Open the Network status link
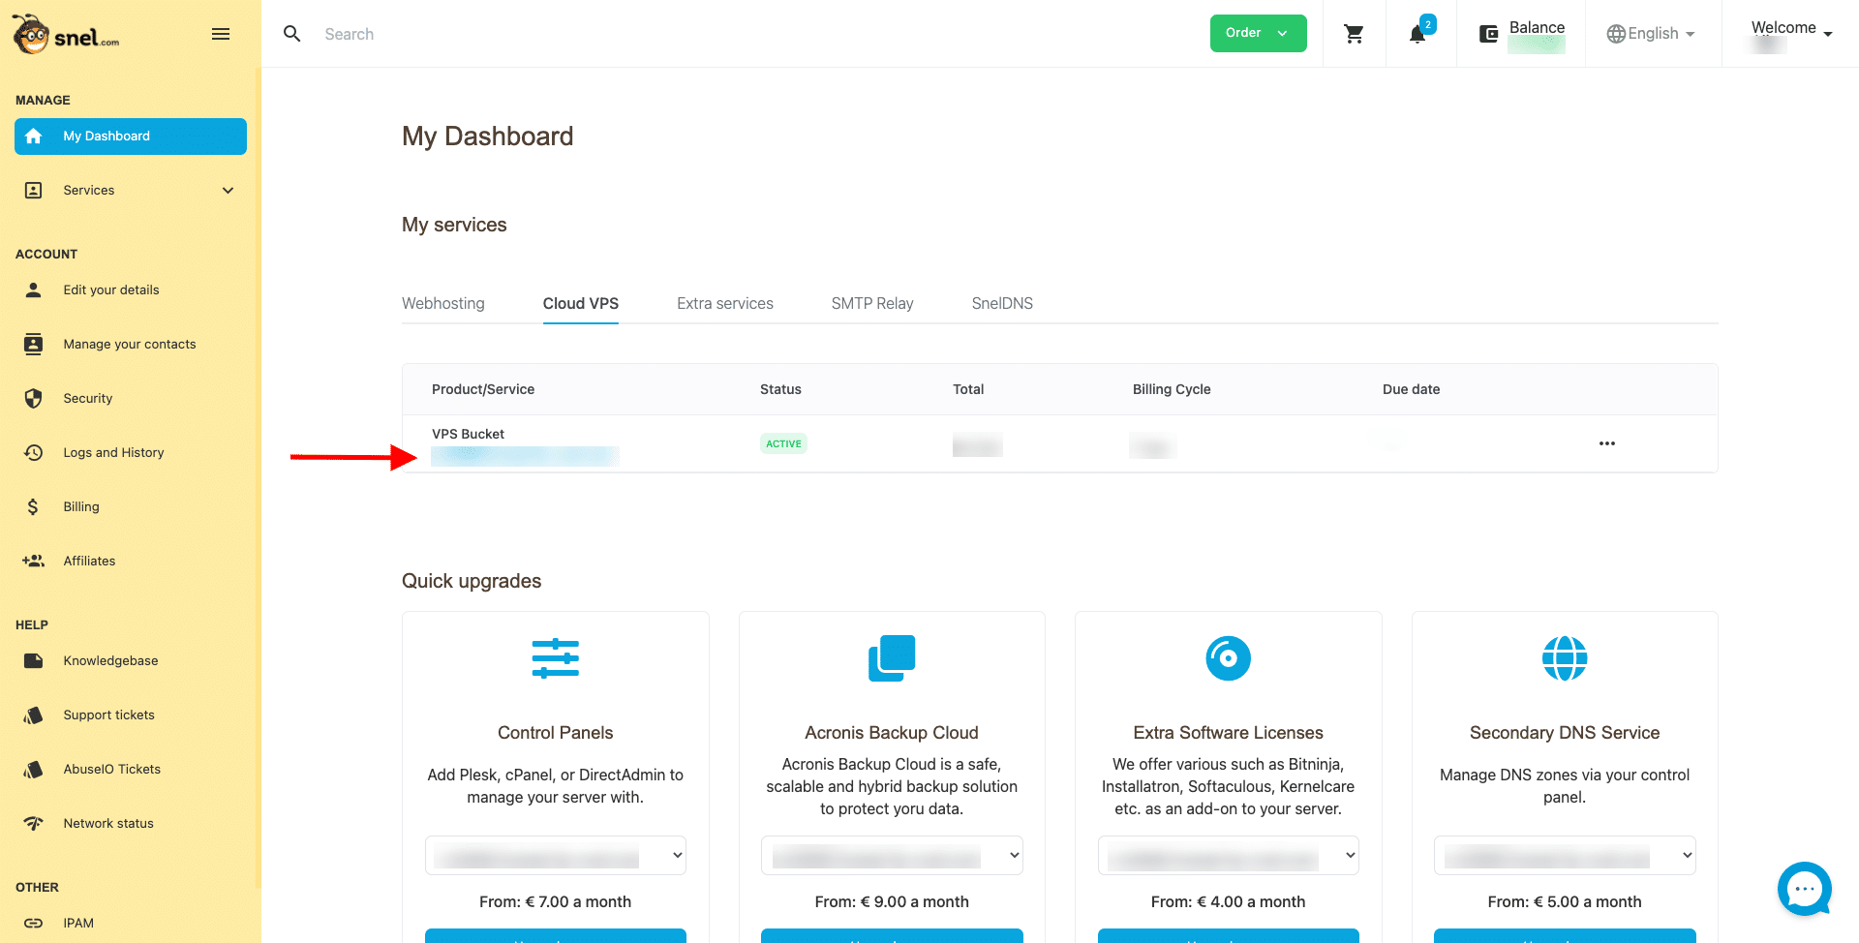The height and width of the screenshot is (943, 1859). point(108,823)
